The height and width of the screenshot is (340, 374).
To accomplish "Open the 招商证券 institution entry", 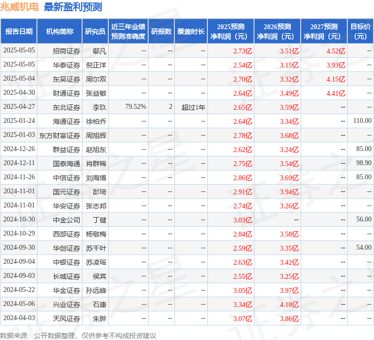I will tap(67, 51).
